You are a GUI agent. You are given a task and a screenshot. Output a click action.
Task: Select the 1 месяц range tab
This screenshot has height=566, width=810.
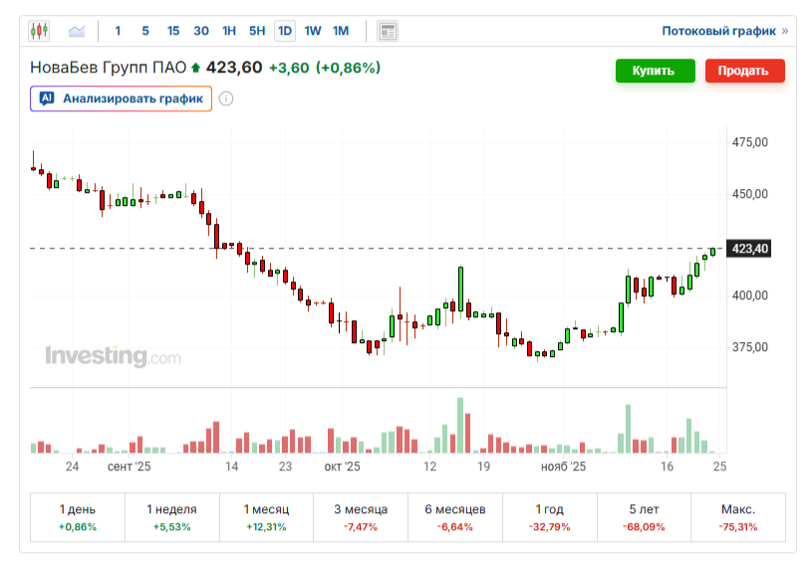click(x=266, y=517)
